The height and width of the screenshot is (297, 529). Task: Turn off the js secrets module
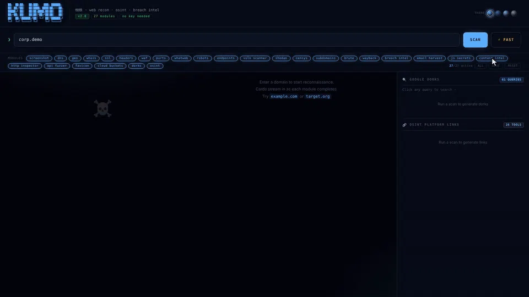point(461,58)
